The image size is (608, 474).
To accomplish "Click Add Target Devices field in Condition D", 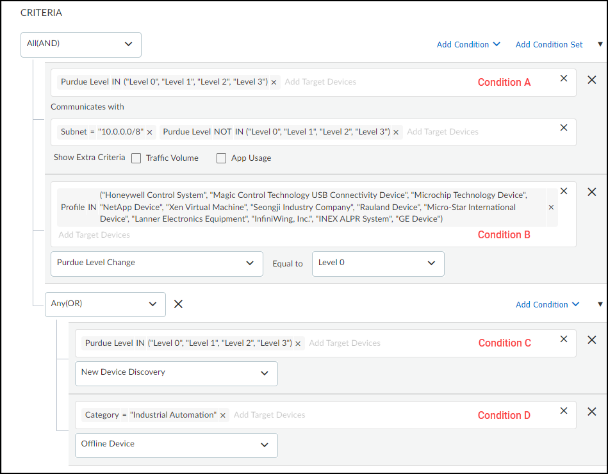I will 269,415.
